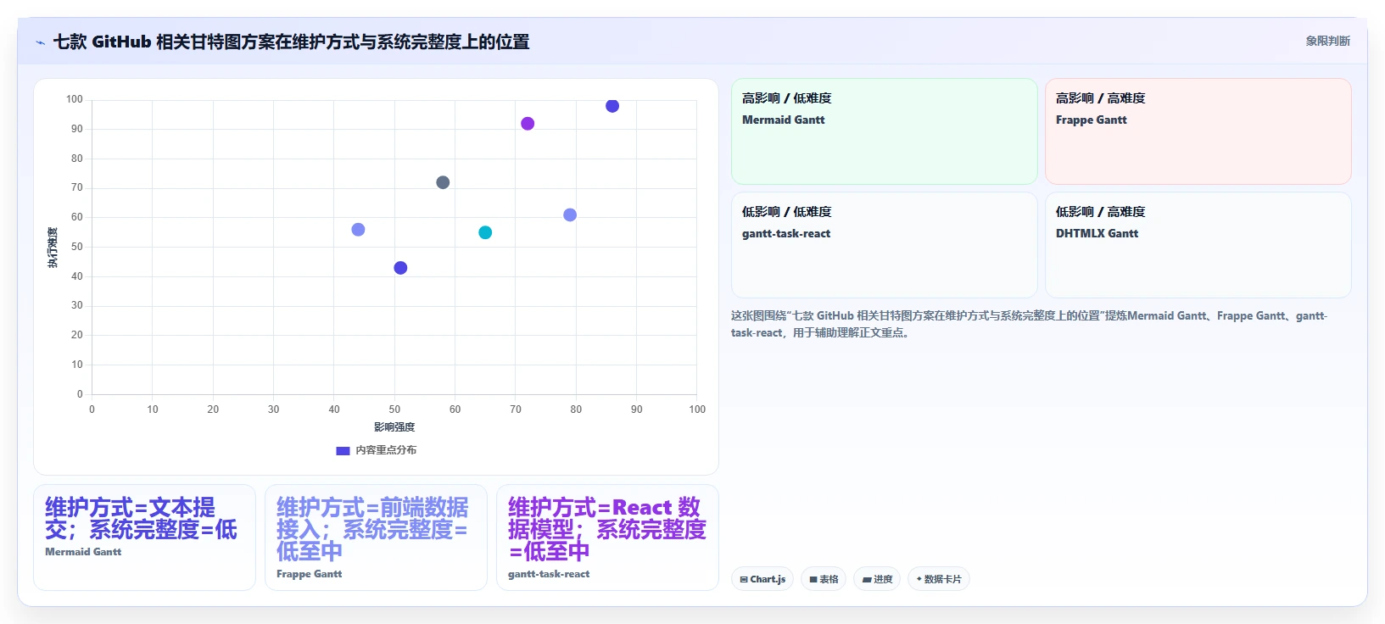The width and height of the screenshot is (1385, 624).
Task: Open the 高影响 / 低难度 quadrant card
Action: tap(885, 131)
